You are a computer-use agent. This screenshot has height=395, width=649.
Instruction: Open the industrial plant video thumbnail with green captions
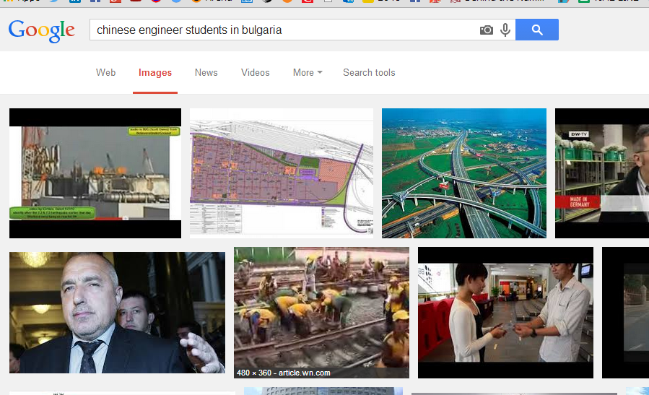pyautogui.click(x=95, y=173)
